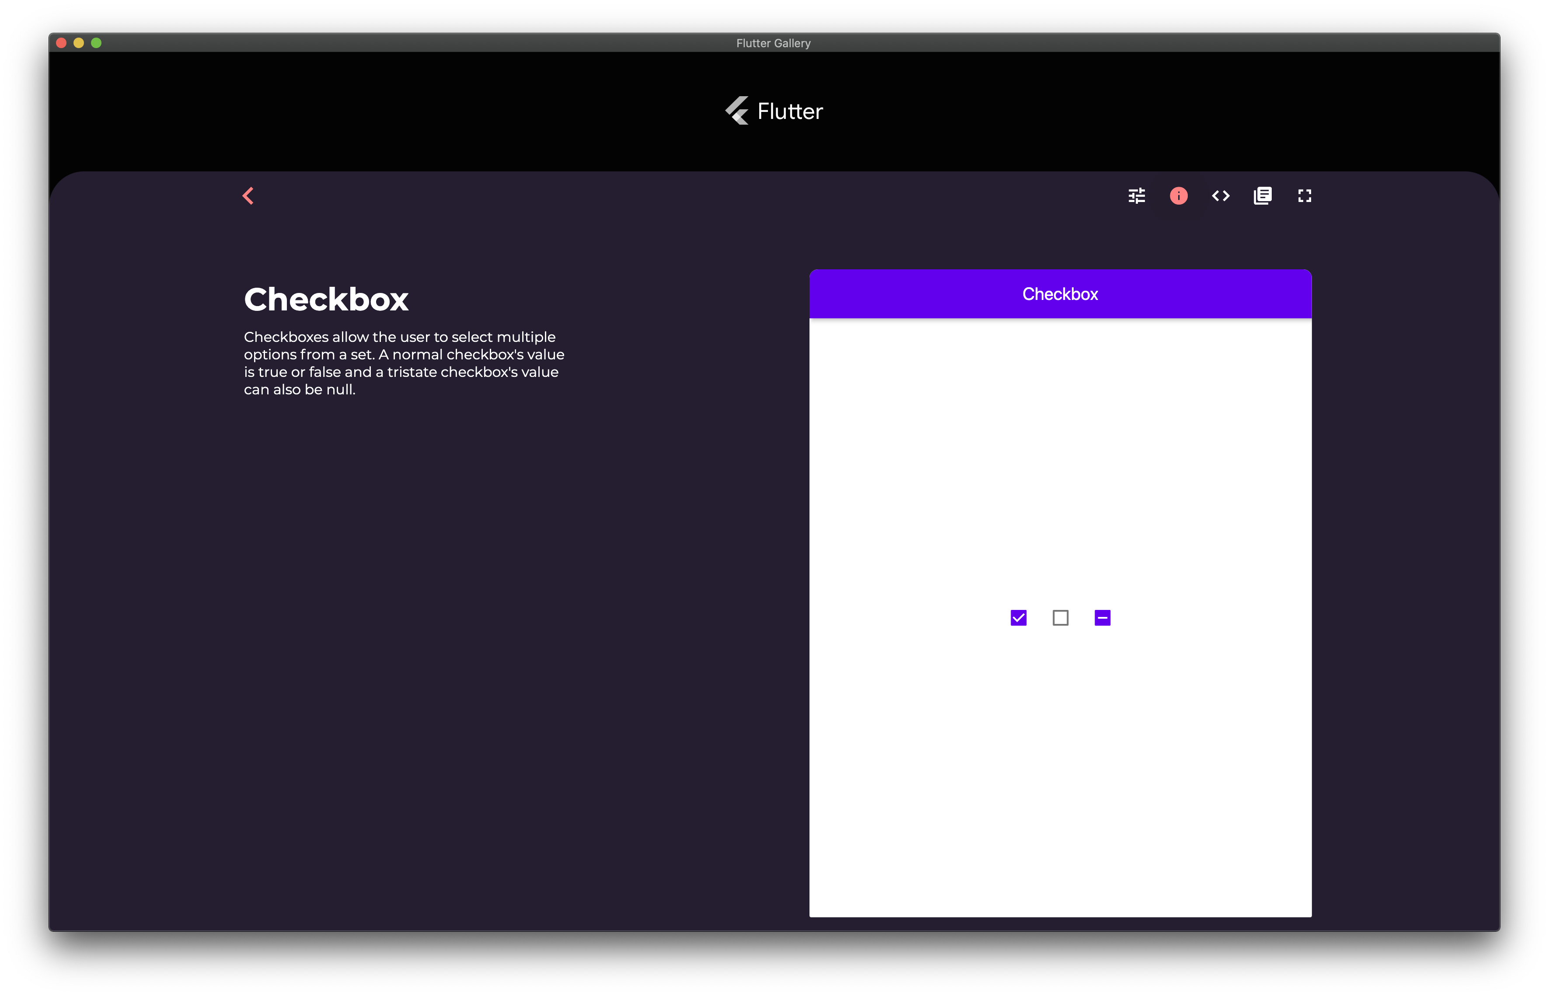Go back using the red chevron arrow
The width and height of the screenshot is (1549, 996).
click(248, 196)
